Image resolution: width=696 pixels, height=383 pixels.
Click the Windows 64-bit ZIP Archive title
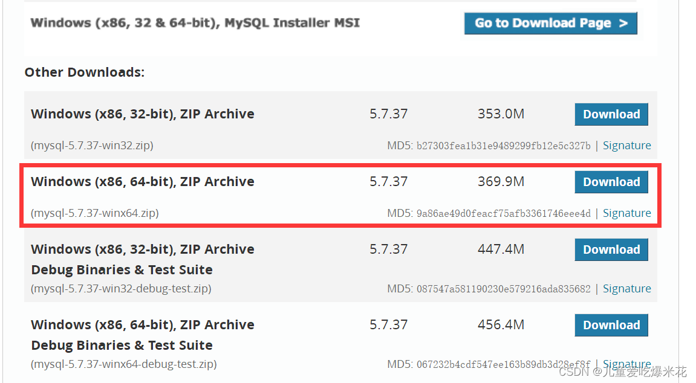[x=143, y=182]
